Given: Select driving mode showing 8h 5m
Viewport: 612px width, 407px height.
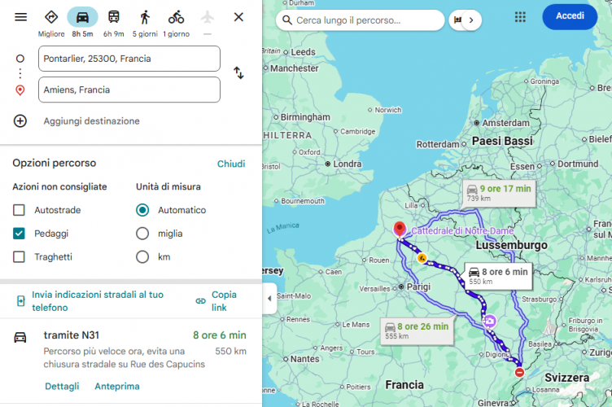Looking at the screenshot, I should pos(82,23).
